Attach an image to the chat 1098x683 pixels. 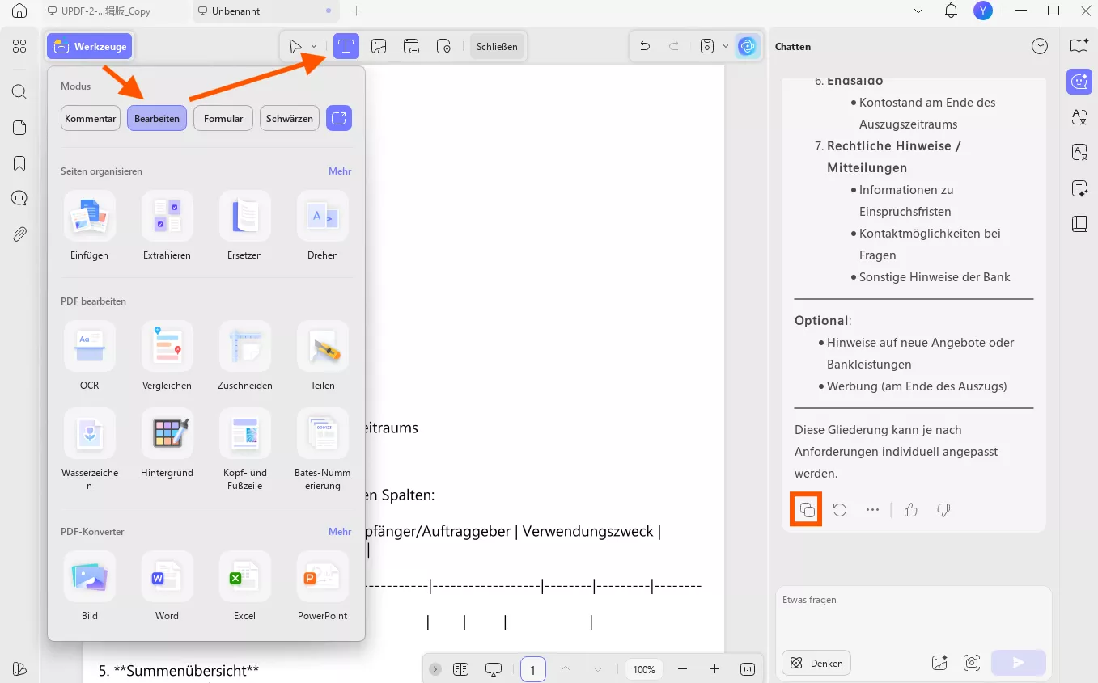click(x=939, y=663)
